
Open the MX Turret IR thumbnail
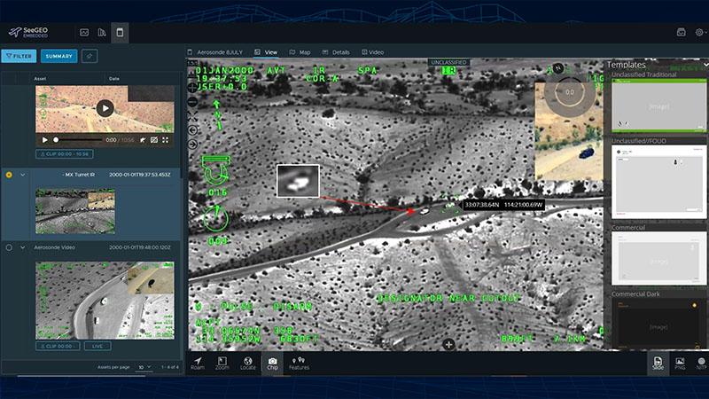click(x=75, y=211)
